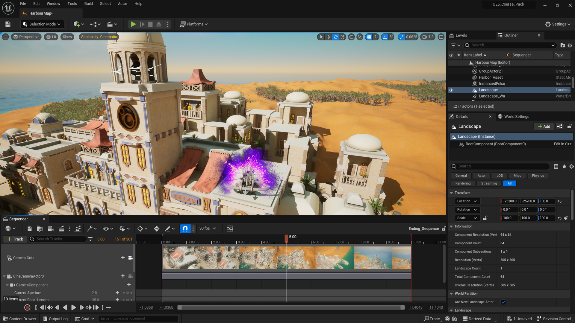575x323 pixels.
Task: Open the Selection Mode dropdown
Action: pyautogui.click(x=42, y=24)
